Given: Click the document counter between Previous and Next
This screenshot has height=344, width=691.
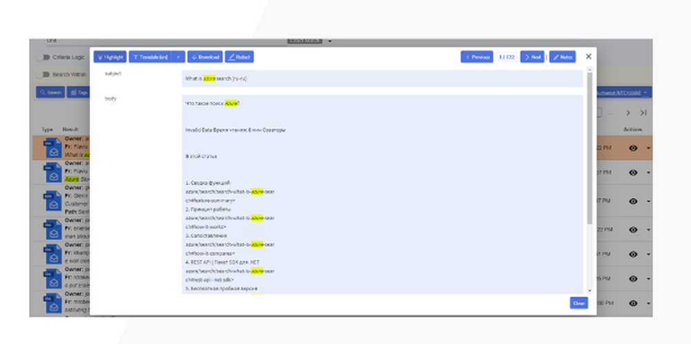Looking at the screenshot, I should (x=507, y=57).
